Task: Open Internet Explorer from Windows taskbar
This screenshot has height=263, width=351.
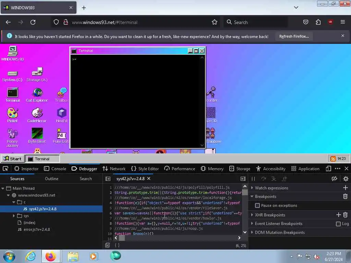Action: click(x=31, y=256)
